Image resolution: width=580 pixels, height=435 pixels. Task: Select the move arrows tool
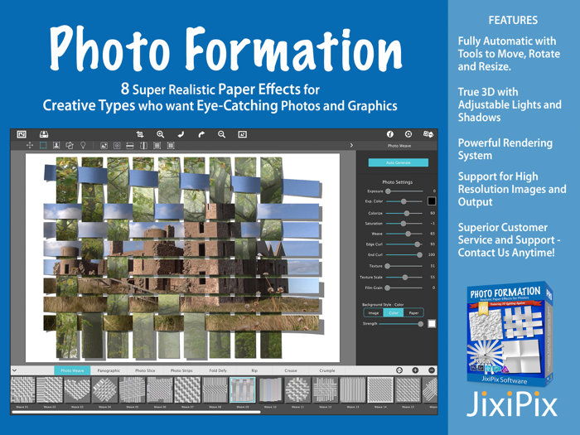[x=30, y=145]
